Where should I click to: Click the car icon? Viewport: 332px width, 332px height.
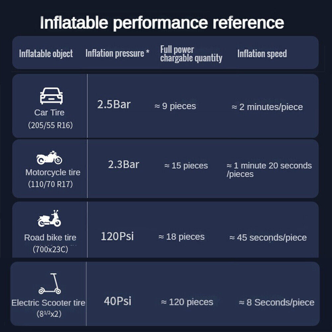pos(51,96)
